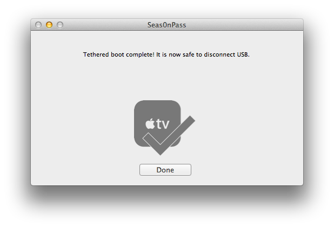
Task: Click the "safe to disconnect USB" text
Action: coord(216,54)
